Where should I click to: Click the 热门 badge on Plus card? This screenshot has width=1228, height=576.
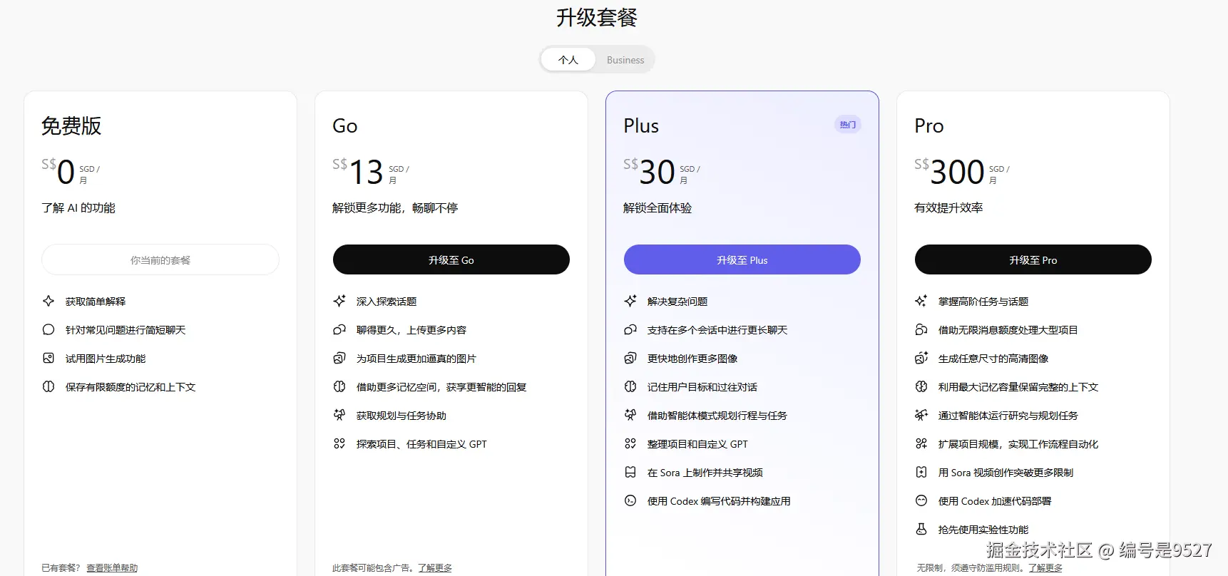tap(848, 125)
